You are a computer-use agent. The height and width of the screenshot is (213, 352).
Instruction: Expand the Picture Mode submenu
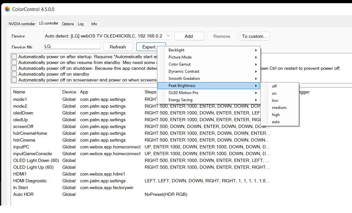click(209, 57)
